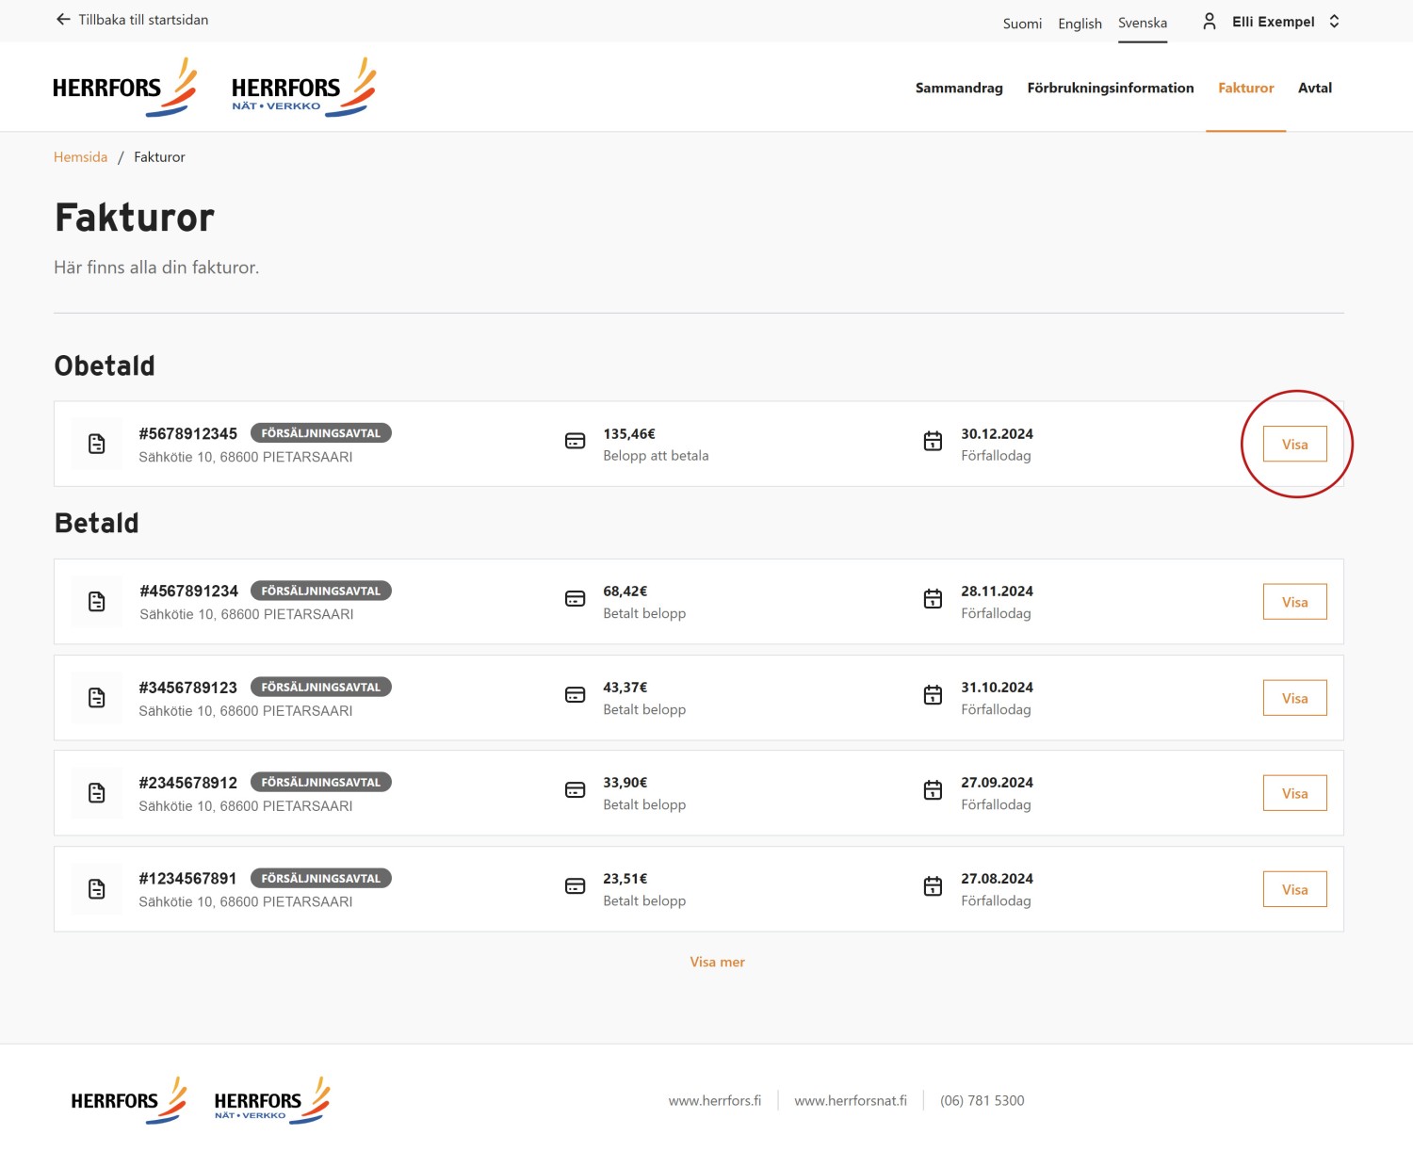The height and width of the screenshot is (1151, 1413).
Task: Click document icon for invoice #5678912345
Action: tap(97, 444)
